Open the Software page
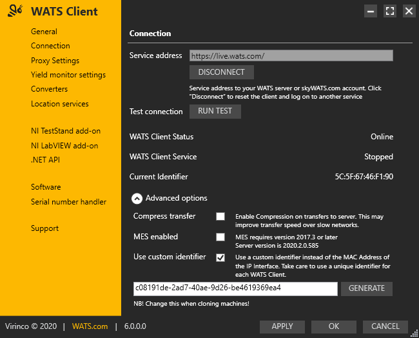This screenshot has width=419, height=338. coord(46,187)
